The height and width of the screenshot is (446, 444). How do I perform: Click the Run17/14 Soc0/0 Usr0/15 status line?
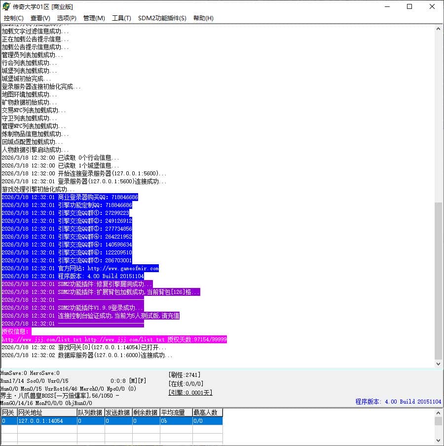point(34,381)
